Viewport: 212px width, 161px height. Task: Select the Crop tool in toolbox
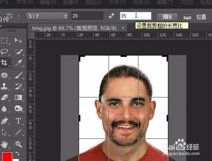pyautogui.click(x=4, y=63)
